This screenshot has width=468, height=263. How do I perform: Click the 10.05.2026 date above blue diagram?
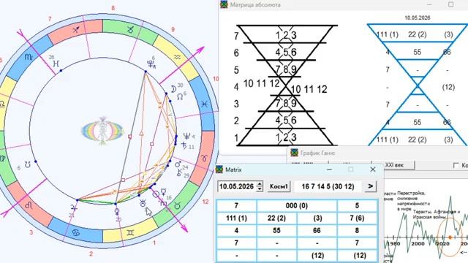coord(418,18)
